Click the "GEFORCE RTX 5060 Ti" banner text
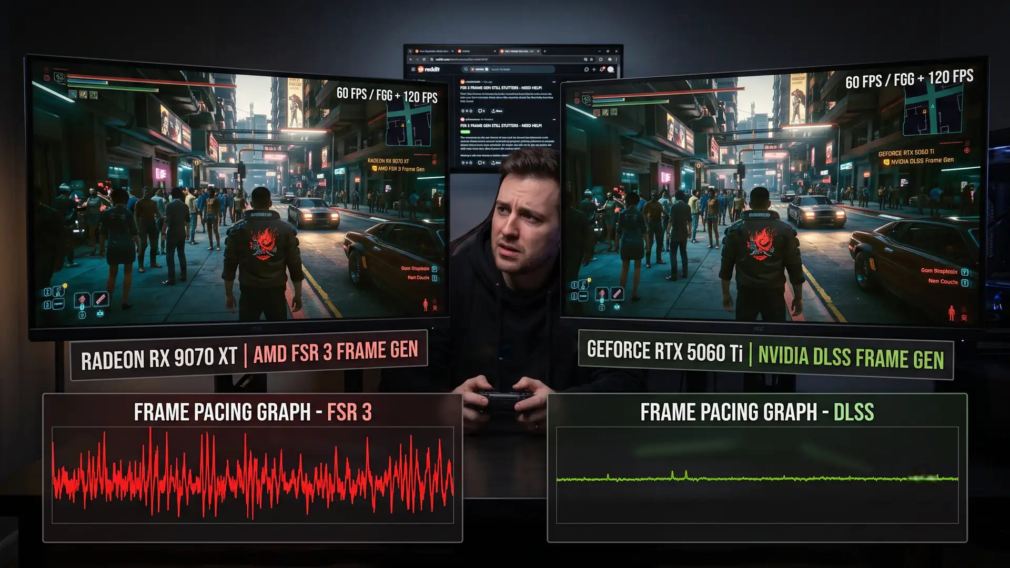Image resolution: width=1010 pixels, height=568 pixels. pos(664,351)
